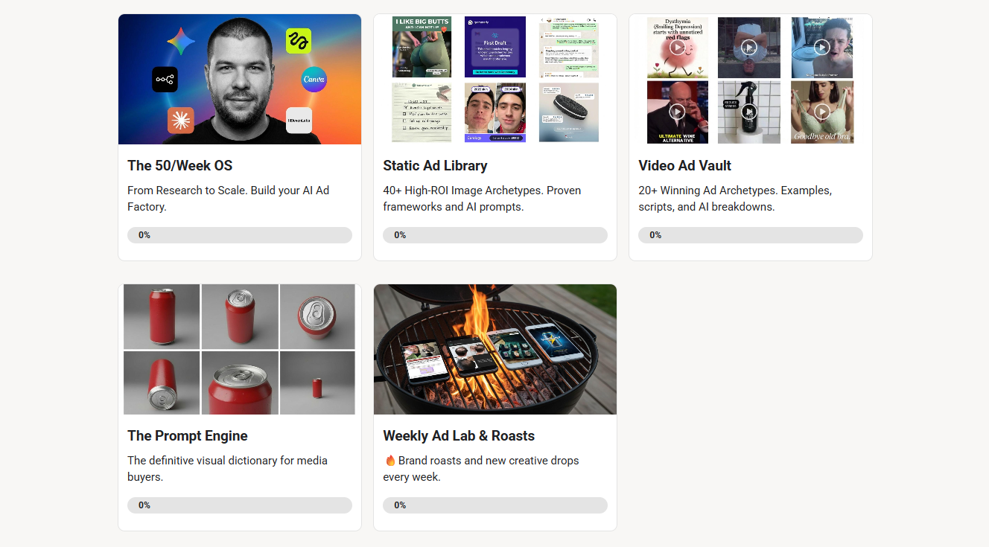Click the lime green squiggle icon
989x547 pixels.
299,41
